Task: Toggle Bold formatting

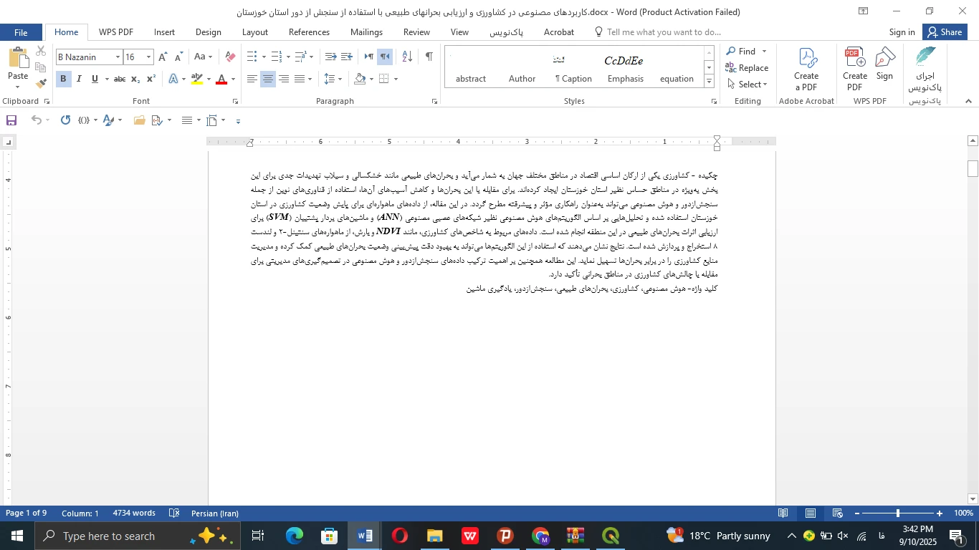Action: click(63, 79)
